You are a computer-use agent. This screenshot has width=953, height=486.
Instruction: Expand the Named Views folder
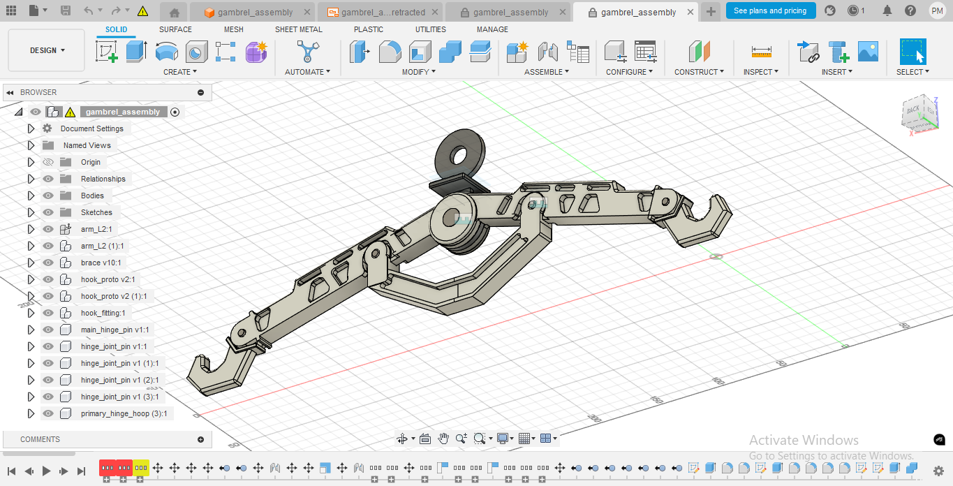31,145
